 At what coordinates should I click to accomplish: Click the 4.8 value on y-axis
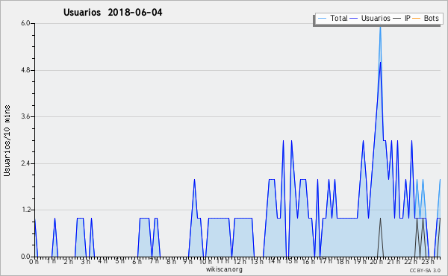tap(25, 70)
